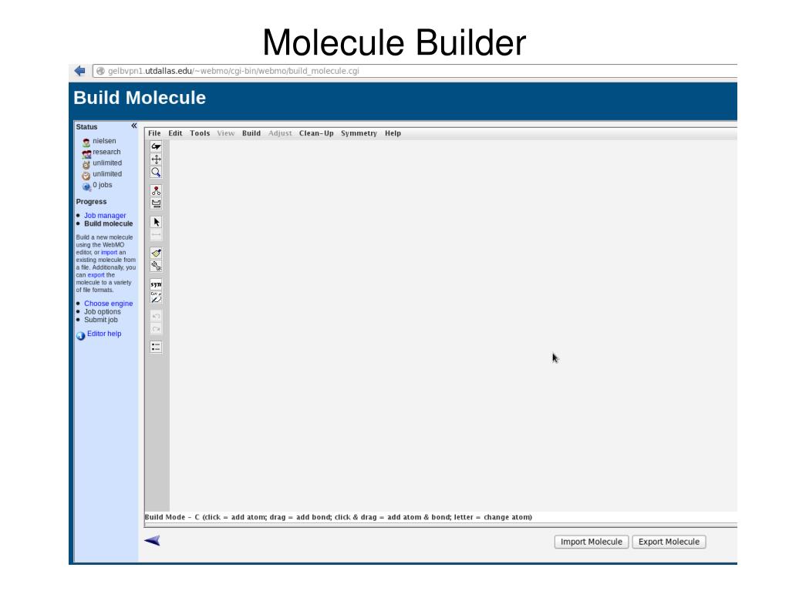Select the arrow Select tool
Viewport: 789px width, 591px height.
(156, 222)
